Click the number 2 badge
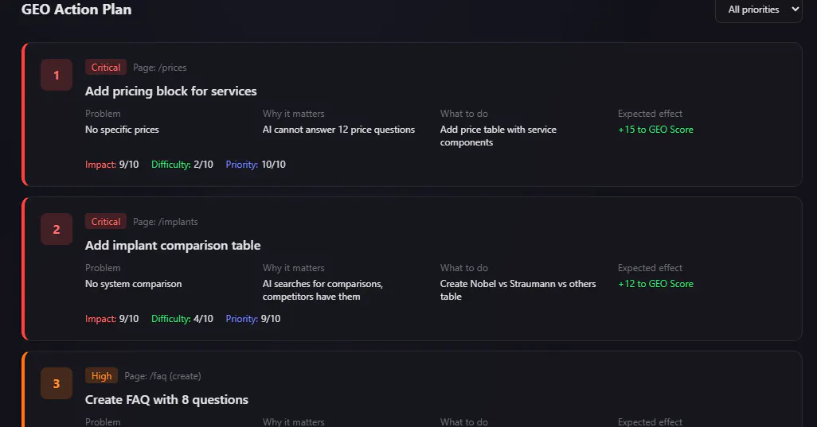This screenshot has width=817, height=427. point(57,229)
